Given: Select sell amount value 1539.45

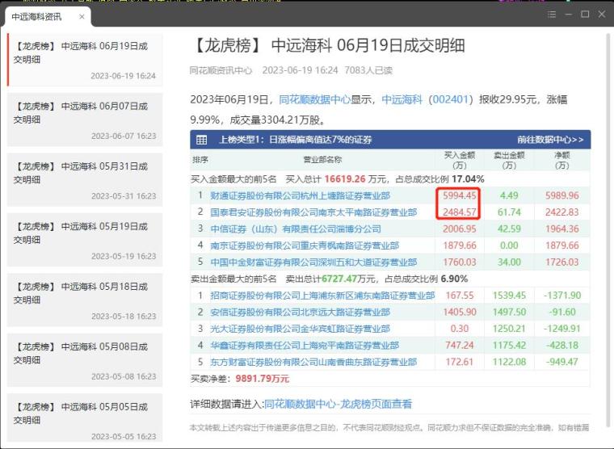Looking at the screenshot, I should coord(509,296).
